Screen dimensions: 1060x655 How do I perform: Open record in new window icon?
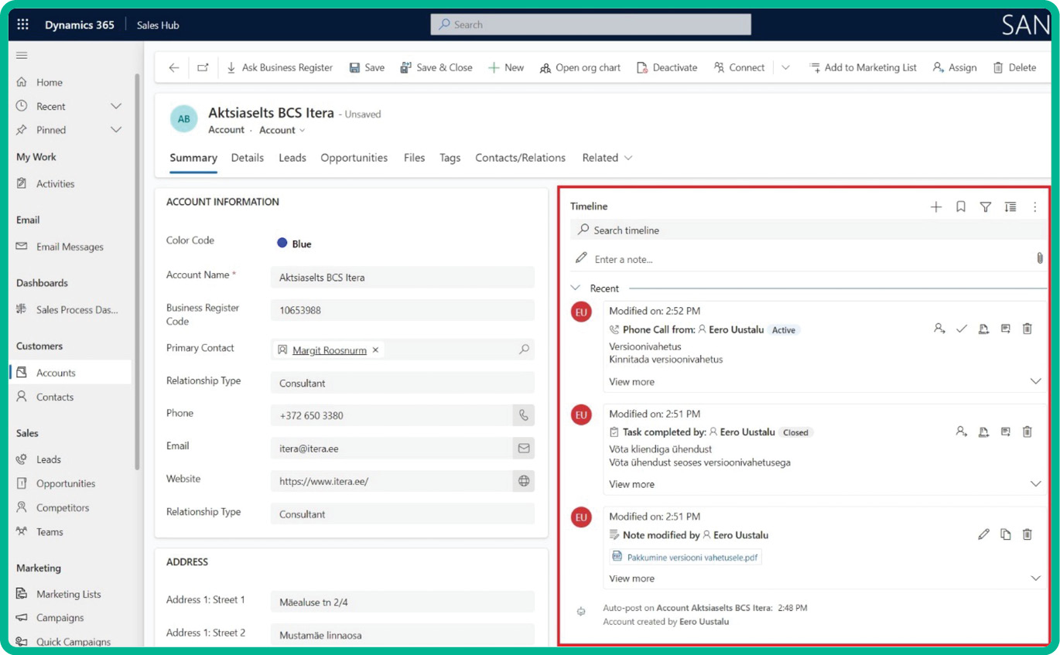(x=203, y=68)
